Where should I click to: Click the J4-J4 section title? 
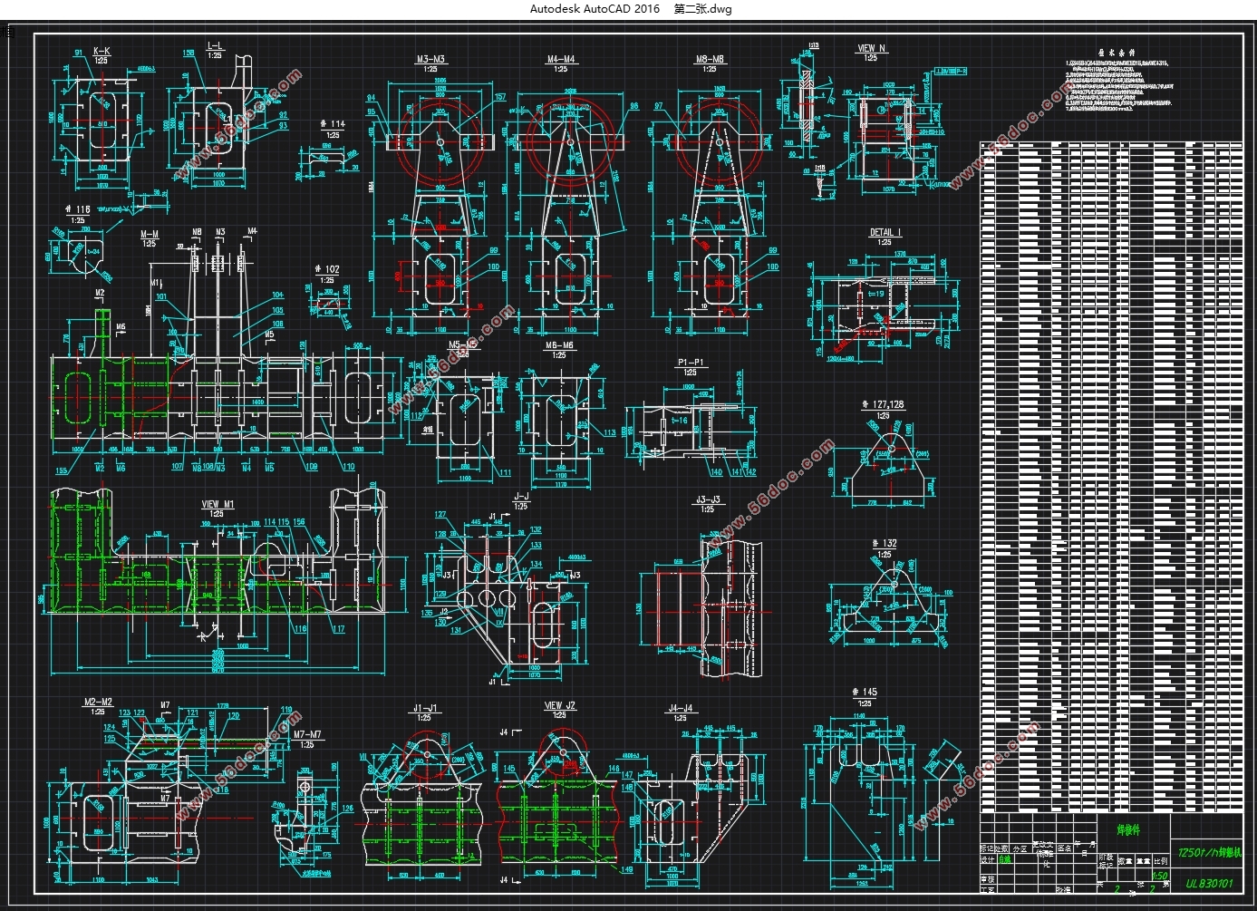680,708
